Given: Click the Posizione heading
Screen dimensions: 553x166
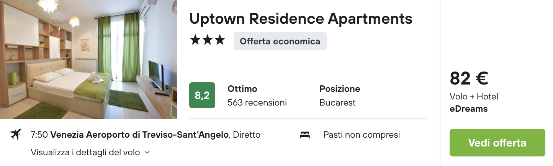Looking at the screenshot, I should pos(340,89).
